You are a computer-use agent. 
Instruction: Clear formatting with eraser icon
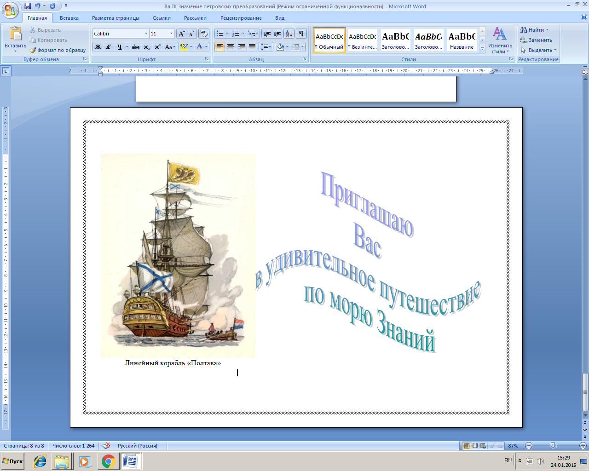205,34
